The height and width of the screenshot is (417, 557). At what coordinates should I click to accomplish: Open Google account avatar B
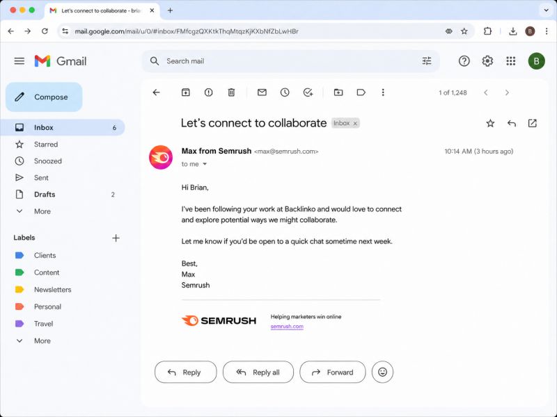[536, 61]
